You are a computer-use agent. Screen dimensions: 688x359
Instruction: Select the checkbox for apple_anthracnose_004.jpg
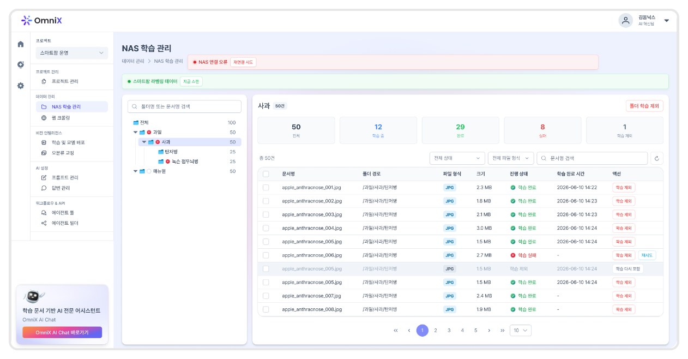point(266,228)
